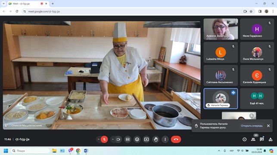Dismiss the raised hand notification
The image size is (277, 155).
click(268, 126)
